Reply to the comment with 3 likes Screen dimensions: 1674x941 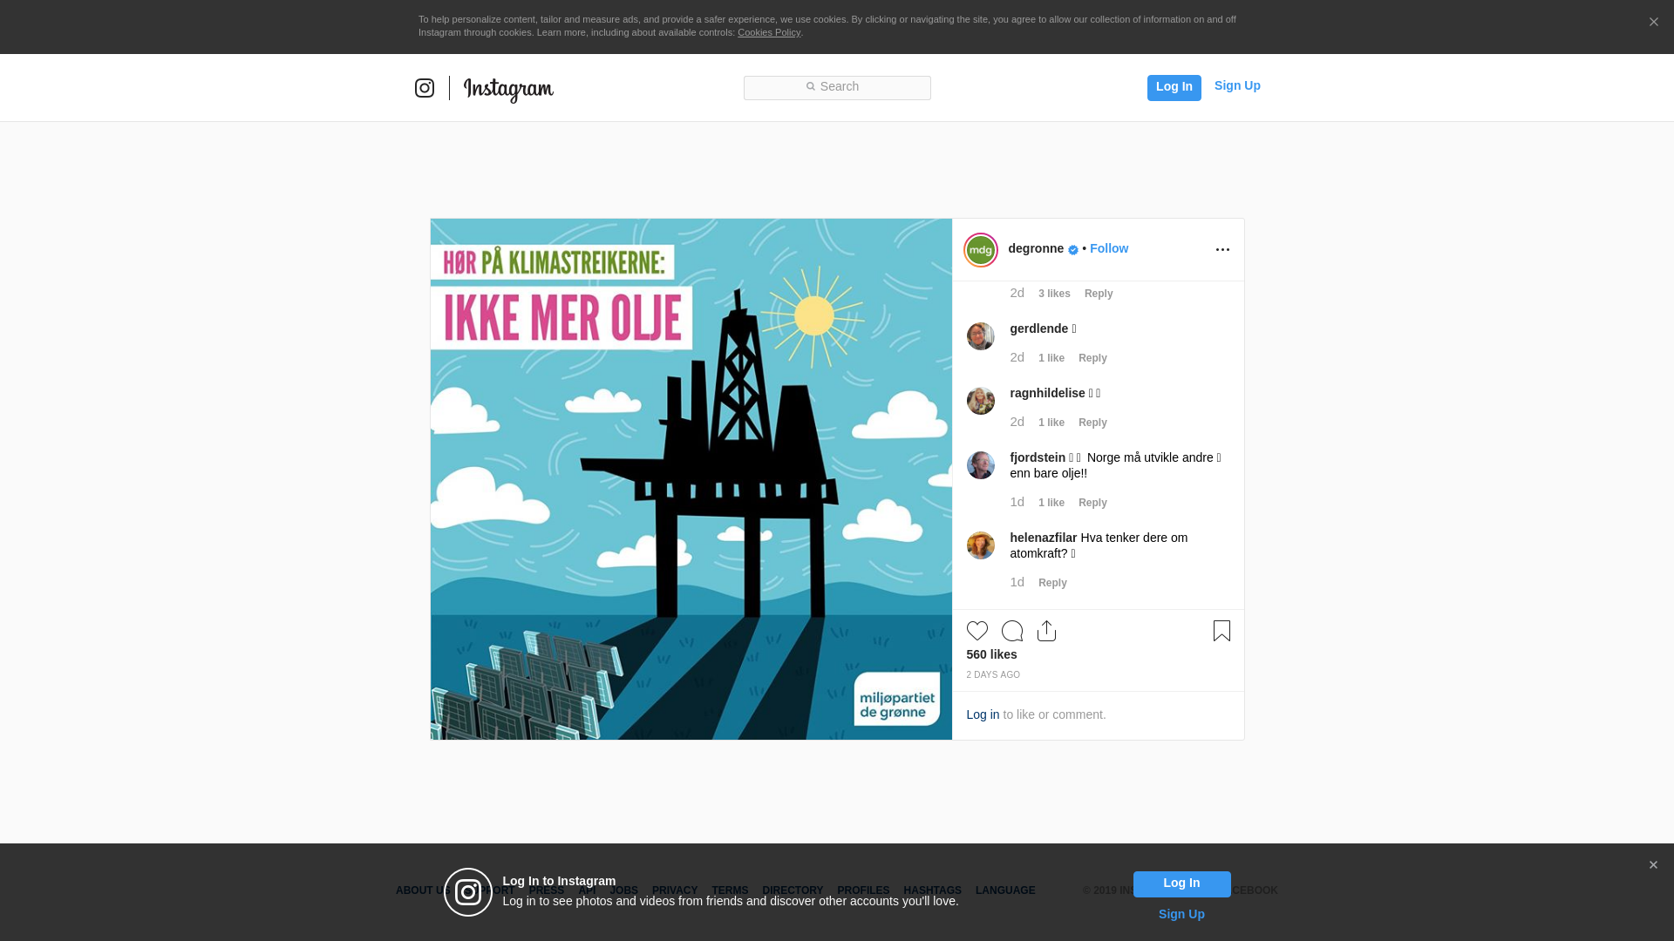[1099, 294]
